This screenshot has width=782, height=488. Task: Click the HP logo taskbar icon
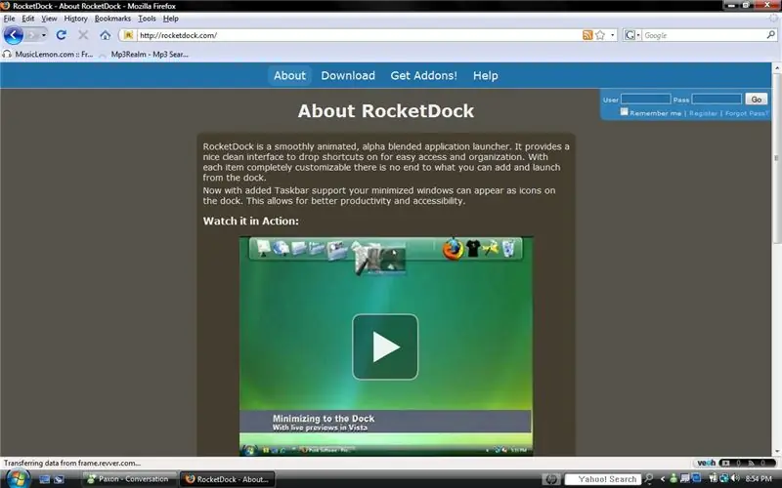point(551,479)
